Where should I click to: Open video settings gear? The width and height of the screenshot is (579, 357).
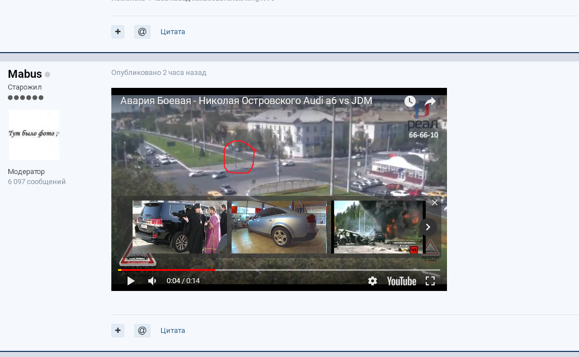(373, 281)
